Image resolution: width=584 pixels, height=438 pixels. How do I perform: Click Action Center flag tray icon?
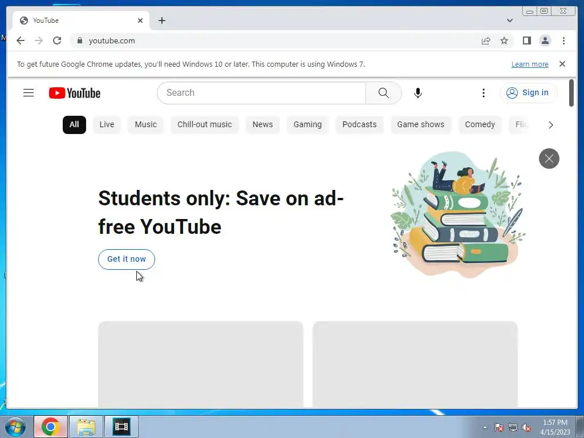point(498,427)
